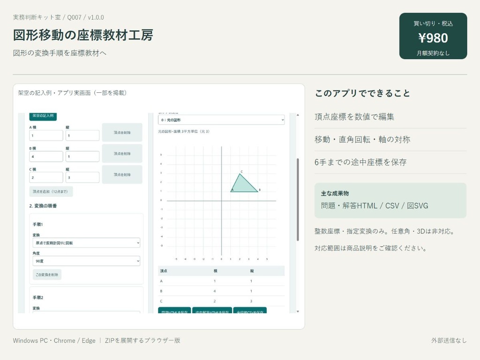Click vertex label C on the graph
This screenshot has height=360, width=480.
(241, 172)
